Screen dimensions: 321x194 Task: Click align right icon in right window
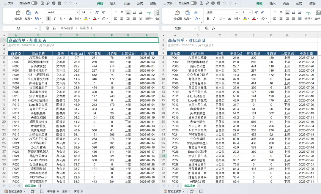coord(287,18)
